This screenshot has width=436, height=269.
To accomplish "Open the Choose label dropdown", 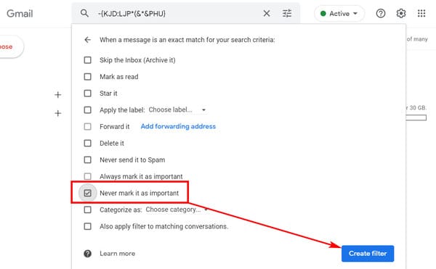I will (x=177, y=109).
